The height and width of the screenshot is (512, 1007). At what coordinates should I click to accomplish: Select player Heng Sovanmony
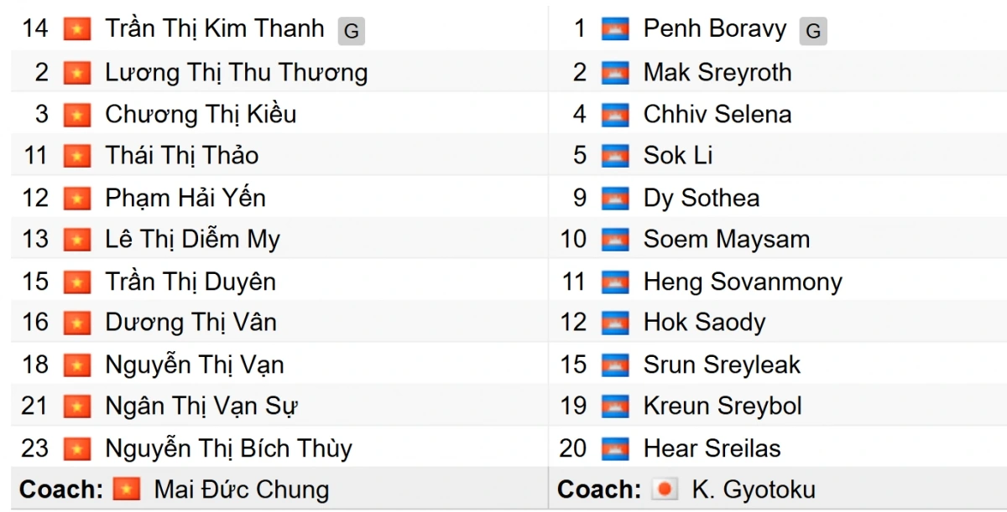[743, 282]
